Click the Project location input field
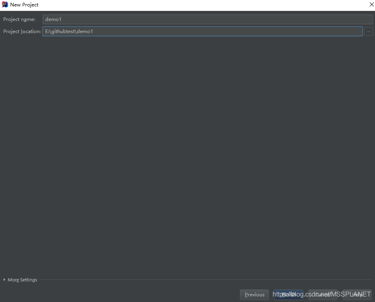 [202, 31]
